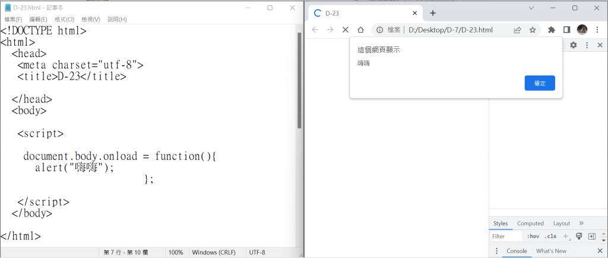Toggle Chrome side panel icon

(566, 30)
